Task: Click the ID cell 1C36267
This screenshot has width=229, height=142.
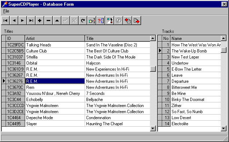Action: click(15, 75)
